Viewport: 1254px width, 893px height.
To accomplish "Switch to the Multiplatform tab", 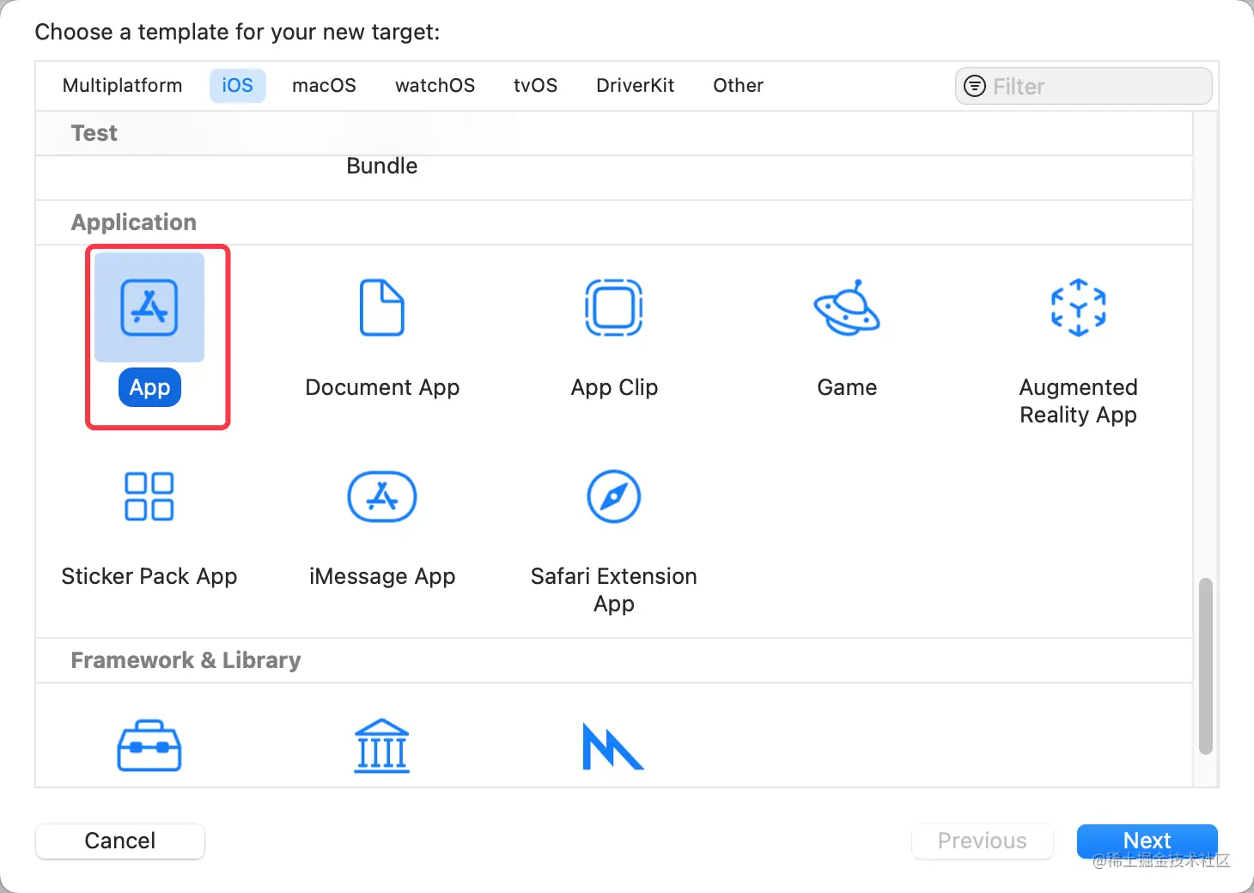I will point(123,86).
